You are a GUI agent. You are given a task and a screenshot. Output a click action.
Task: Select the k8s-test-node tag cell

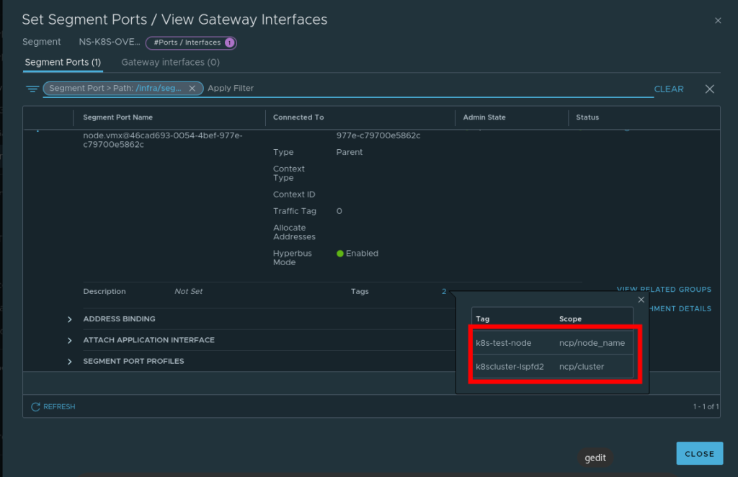coord(503,343)
